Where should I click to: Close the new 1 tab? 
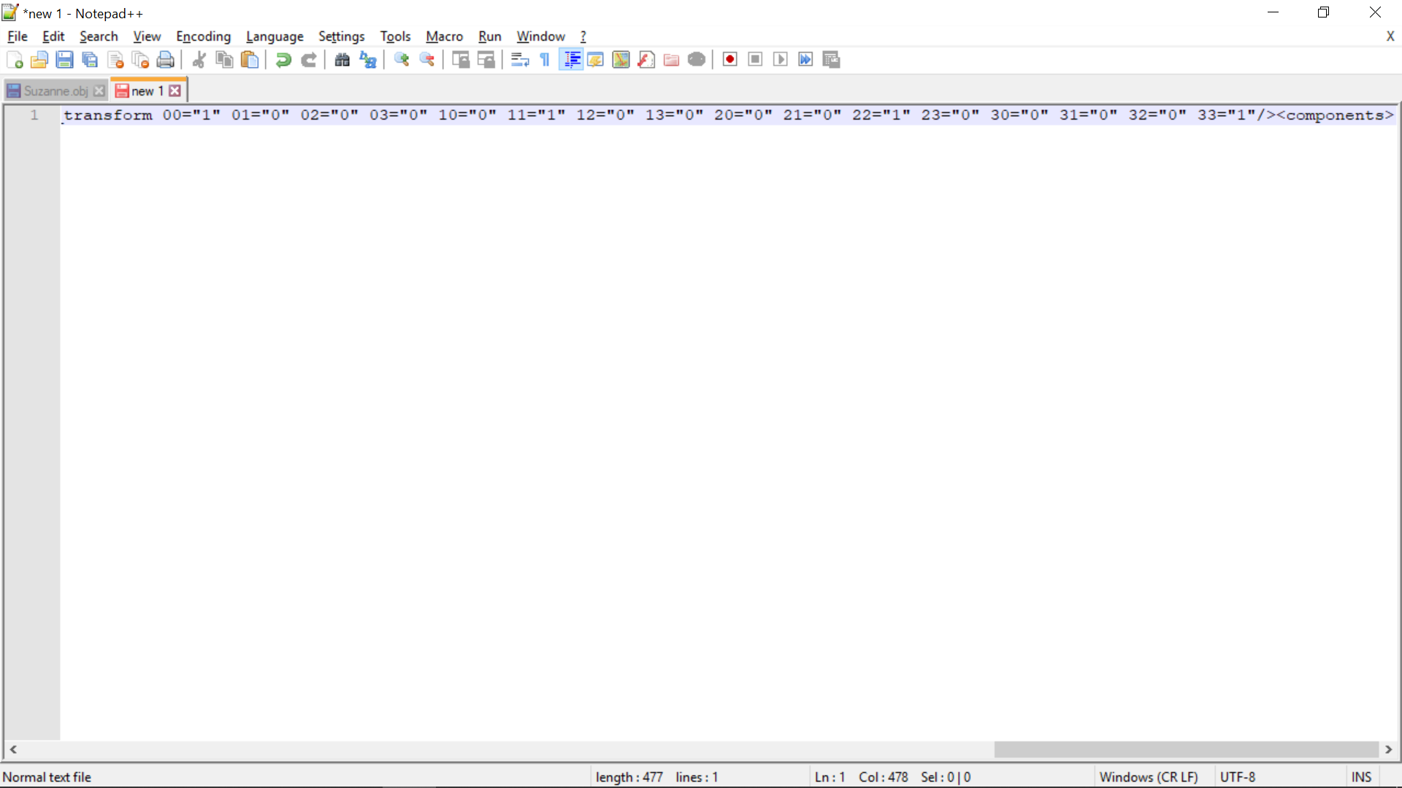click(x=175, y=90)
